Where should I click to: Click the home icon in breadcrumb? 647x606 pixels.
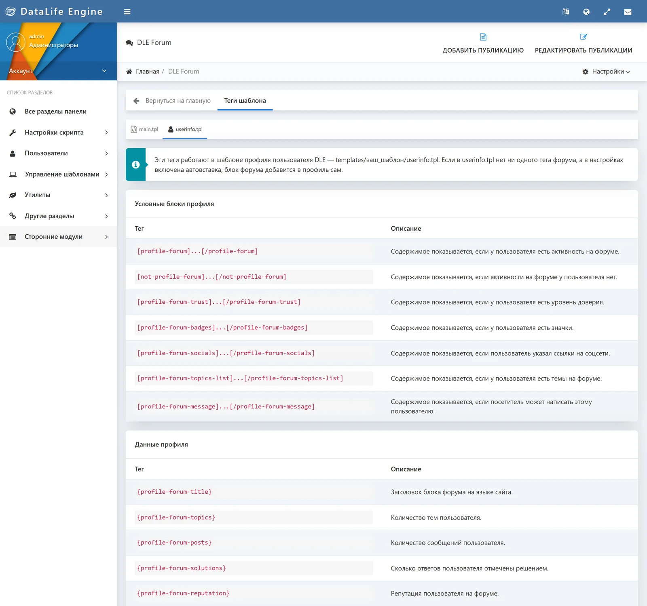(x=129, y=72)
